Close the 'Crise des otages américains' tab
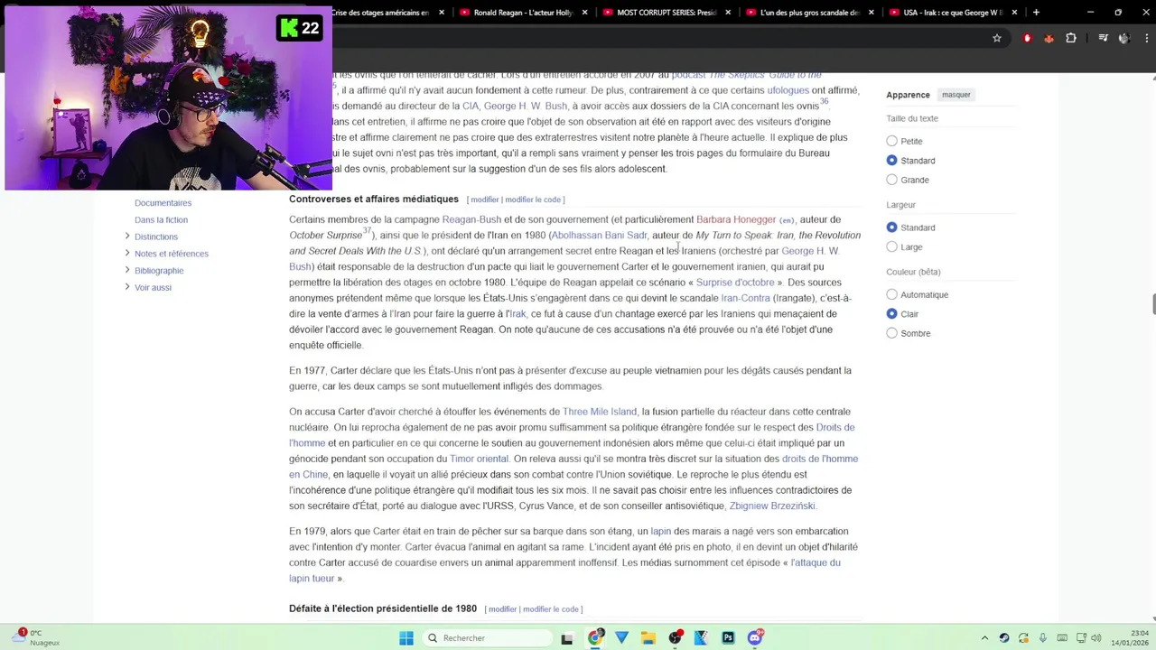1156x650 pixels. coord(442,13)
